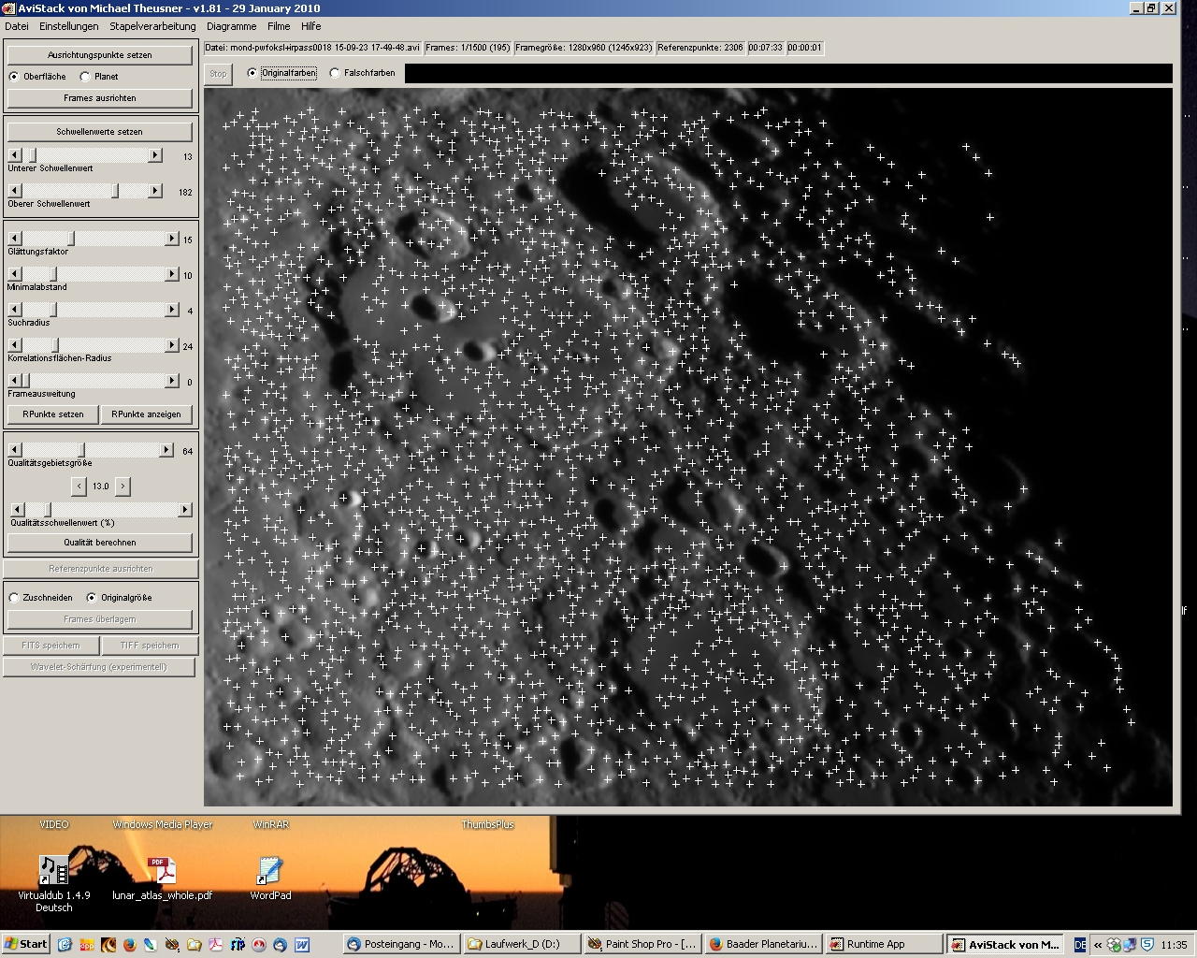The width and height of the screenshot is (1197, 958).
Task: Click Oberer Schwellenwert slider thumb
Action: [x=116, y=191]
